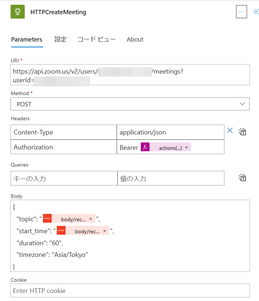Remove the start_time body/rec... token
The image size is (259, 301).
105,231
